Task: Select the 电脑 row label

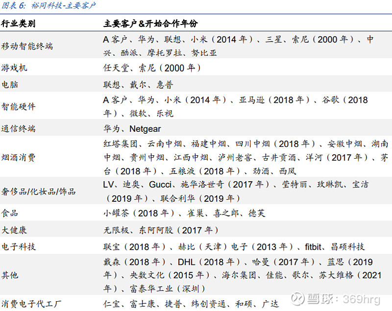Action: [11, 84]
